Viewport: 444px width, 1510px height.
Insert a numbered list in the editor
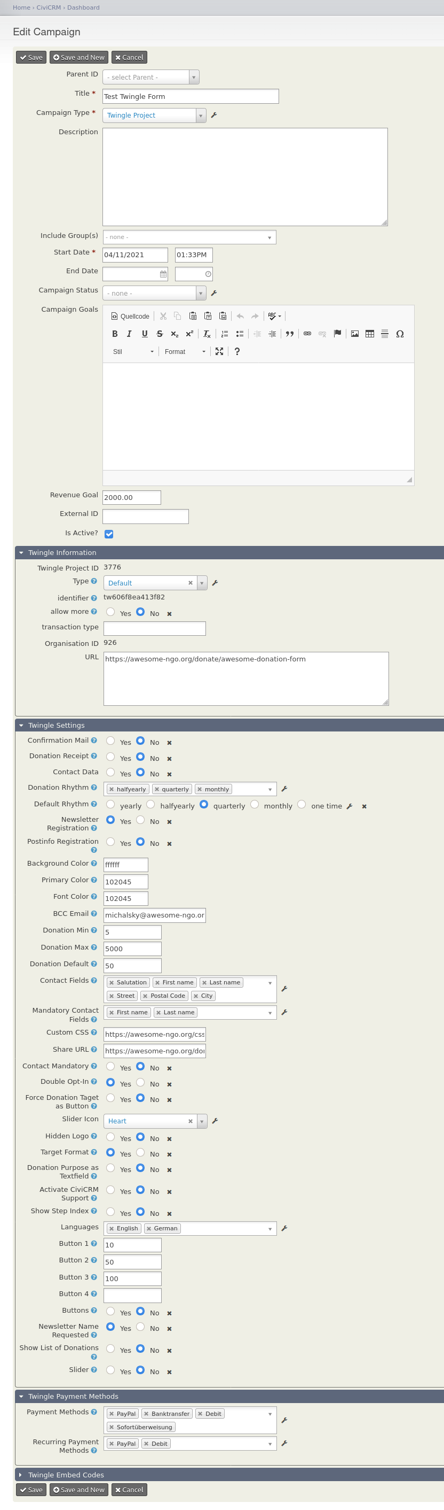tap(225, 334)
